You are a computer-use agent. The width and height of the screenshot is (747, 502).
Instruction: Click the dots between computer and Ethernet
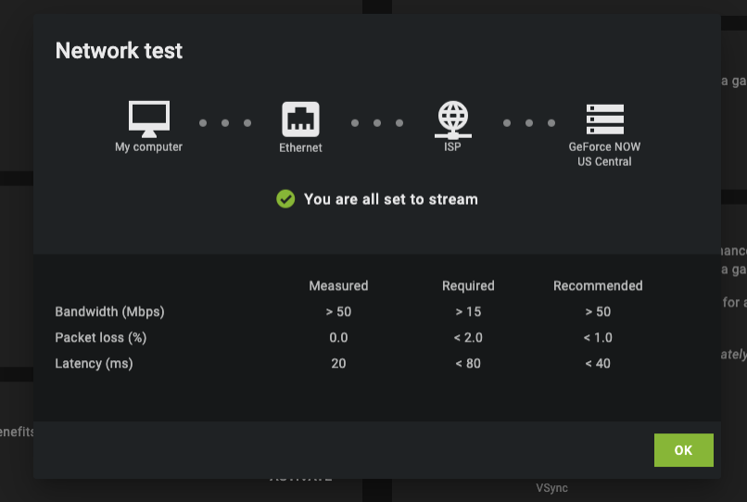coord(224,122)
